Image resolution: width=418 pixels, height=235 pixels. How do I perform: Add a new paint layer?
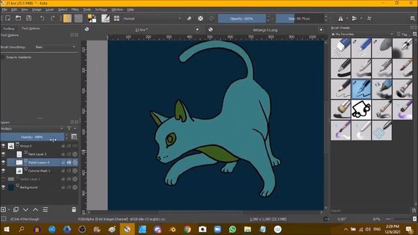pos(3,210)
